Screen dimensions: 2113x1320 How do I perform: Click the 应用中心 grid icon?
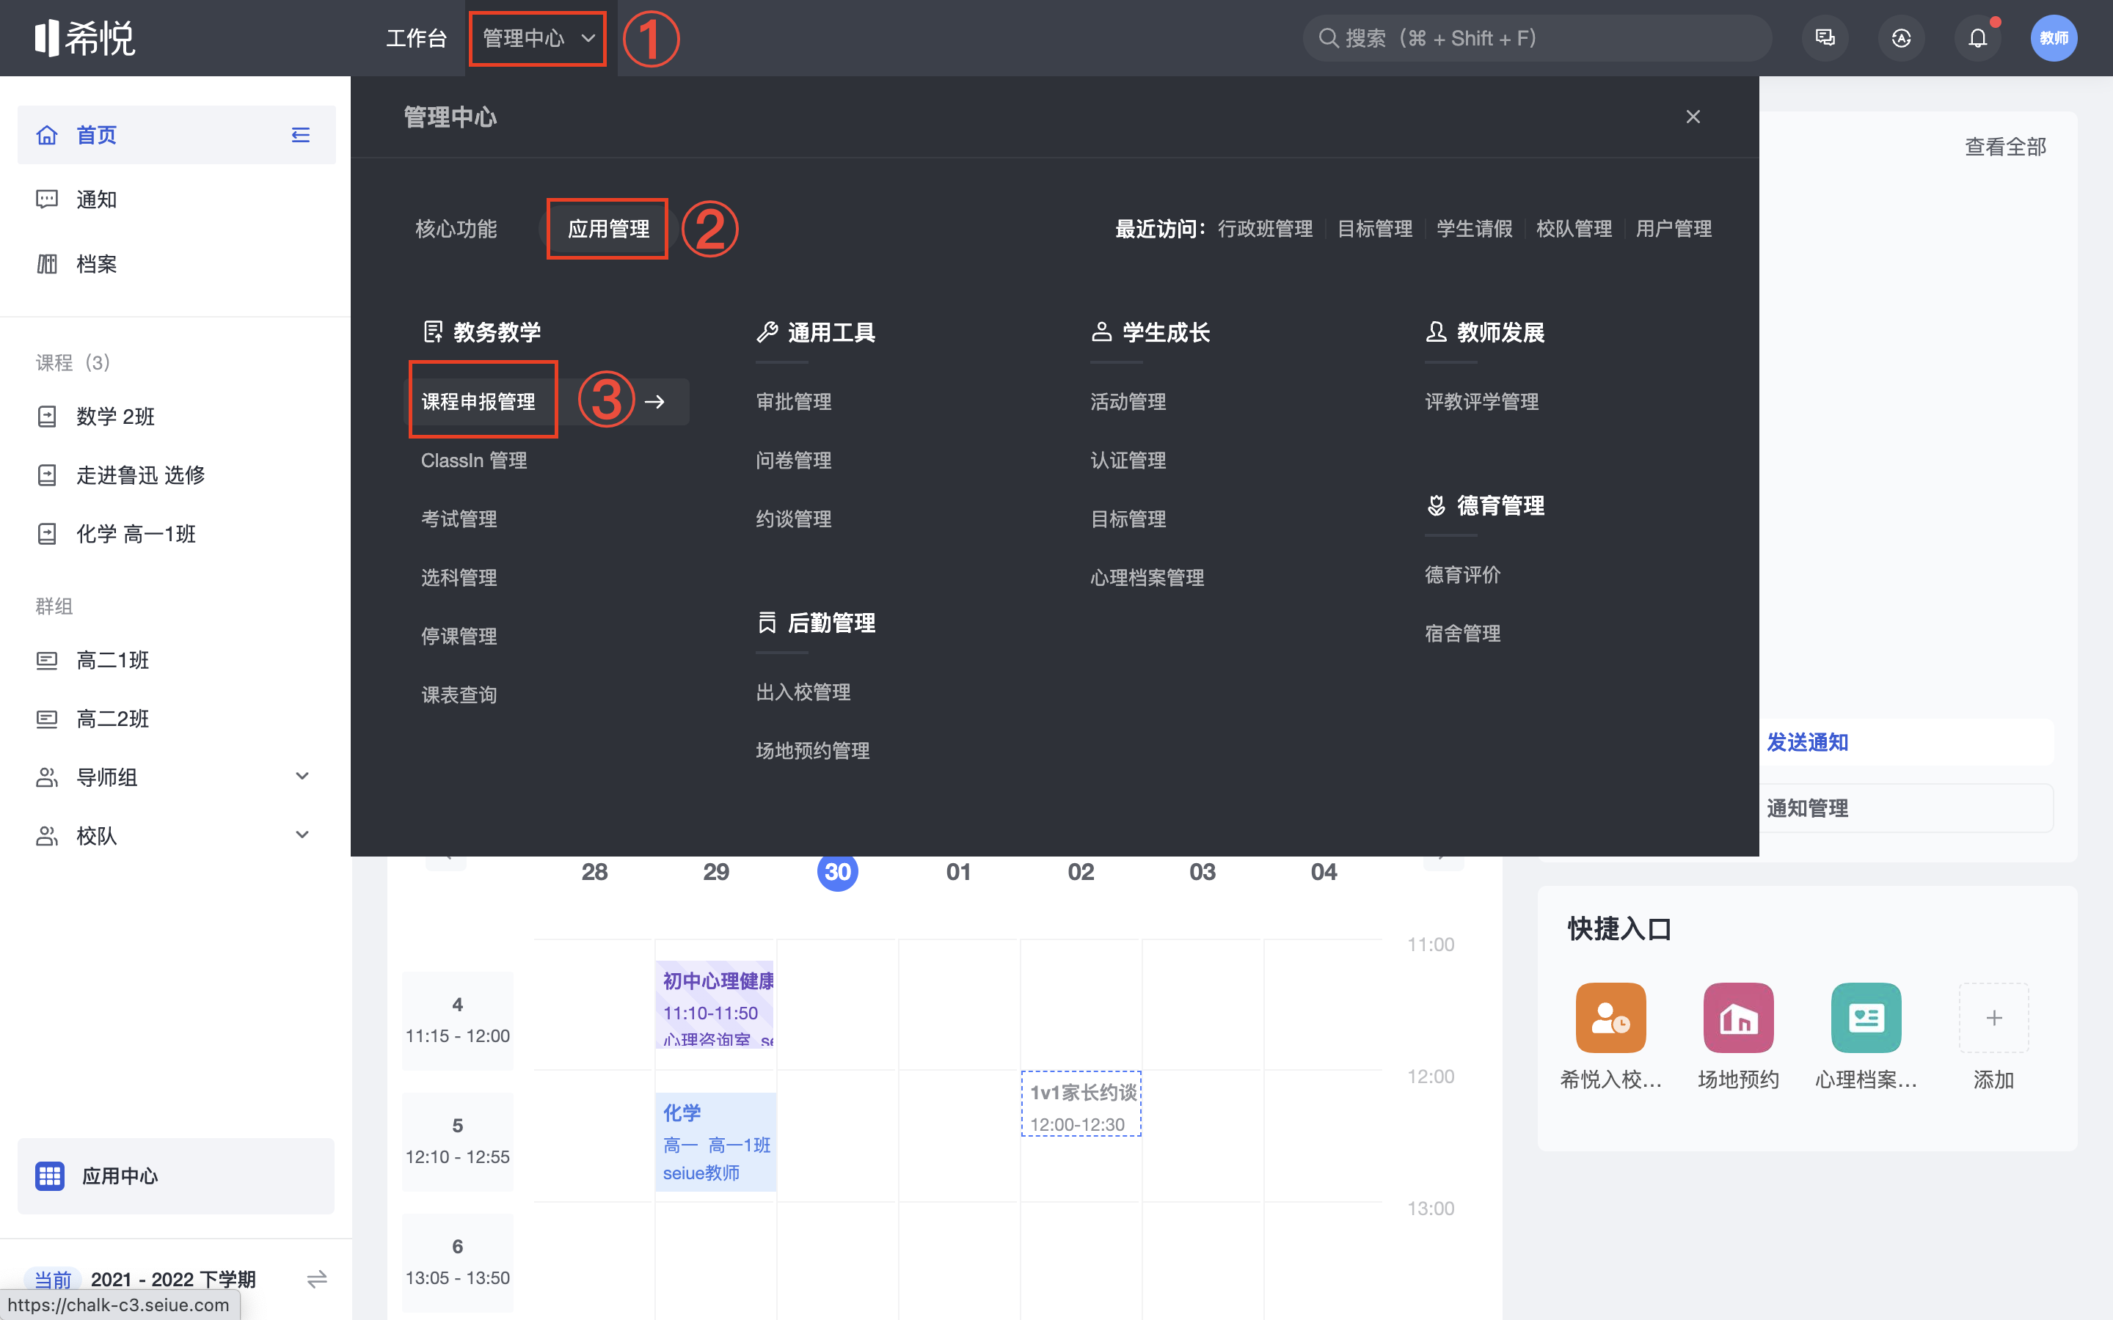[x=50, y=1176]
